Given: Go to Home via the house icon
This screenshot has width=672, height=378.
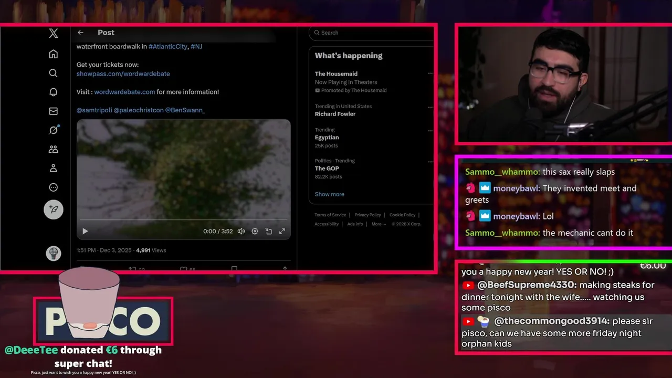Looking at the screenshot, I should (x=53, y=54).
